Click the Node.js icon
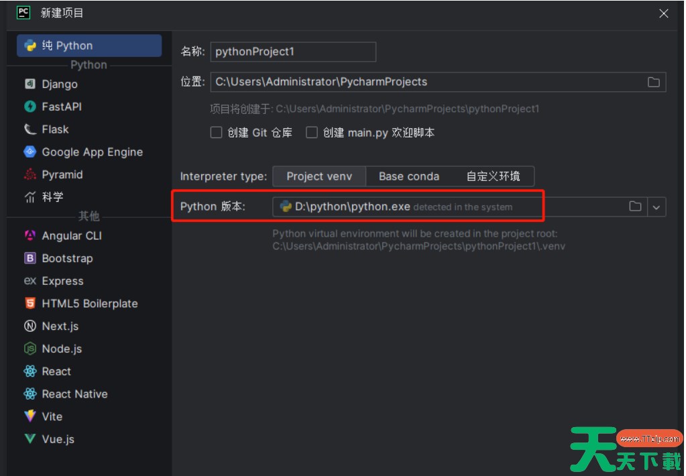Image resolution: width=686 pixels, height=476 pixels. click(x=30, y=349)
